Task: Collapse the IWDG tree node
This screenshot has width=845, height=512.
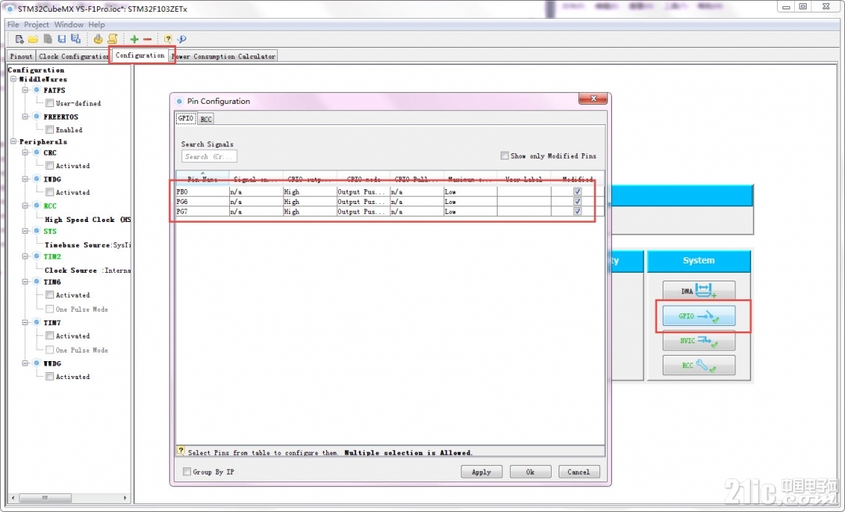Action: (x=25, y=179)
